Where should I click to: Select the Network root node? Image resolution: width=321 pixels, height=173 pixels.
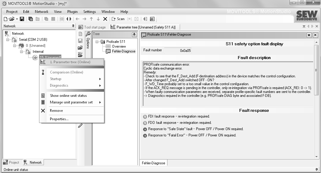coord(18,34)
